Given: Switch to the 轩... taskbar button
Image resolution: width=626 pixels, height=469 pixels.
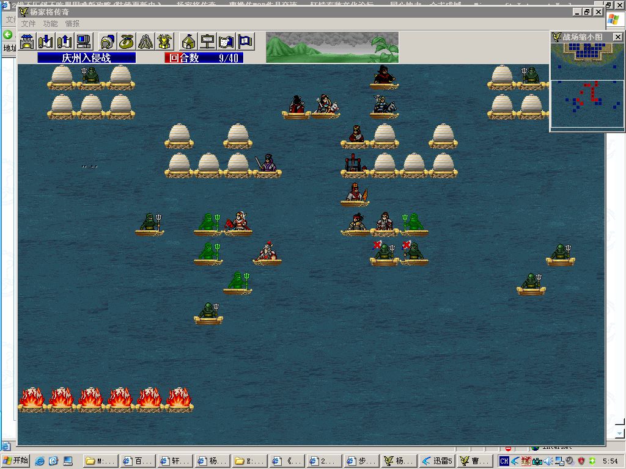Looking at the screenshot, I should pos(175,461).
